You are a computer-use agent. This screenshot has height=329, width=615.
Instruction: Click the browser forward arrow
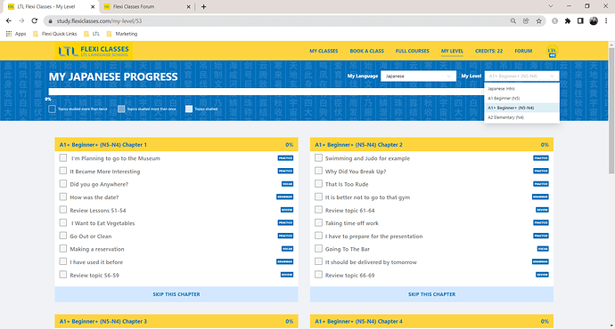(x=21, y=20)
